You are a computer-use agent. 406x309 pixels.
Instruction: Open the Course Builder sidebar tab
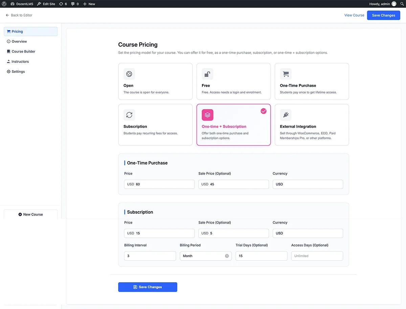click(30, 52)
